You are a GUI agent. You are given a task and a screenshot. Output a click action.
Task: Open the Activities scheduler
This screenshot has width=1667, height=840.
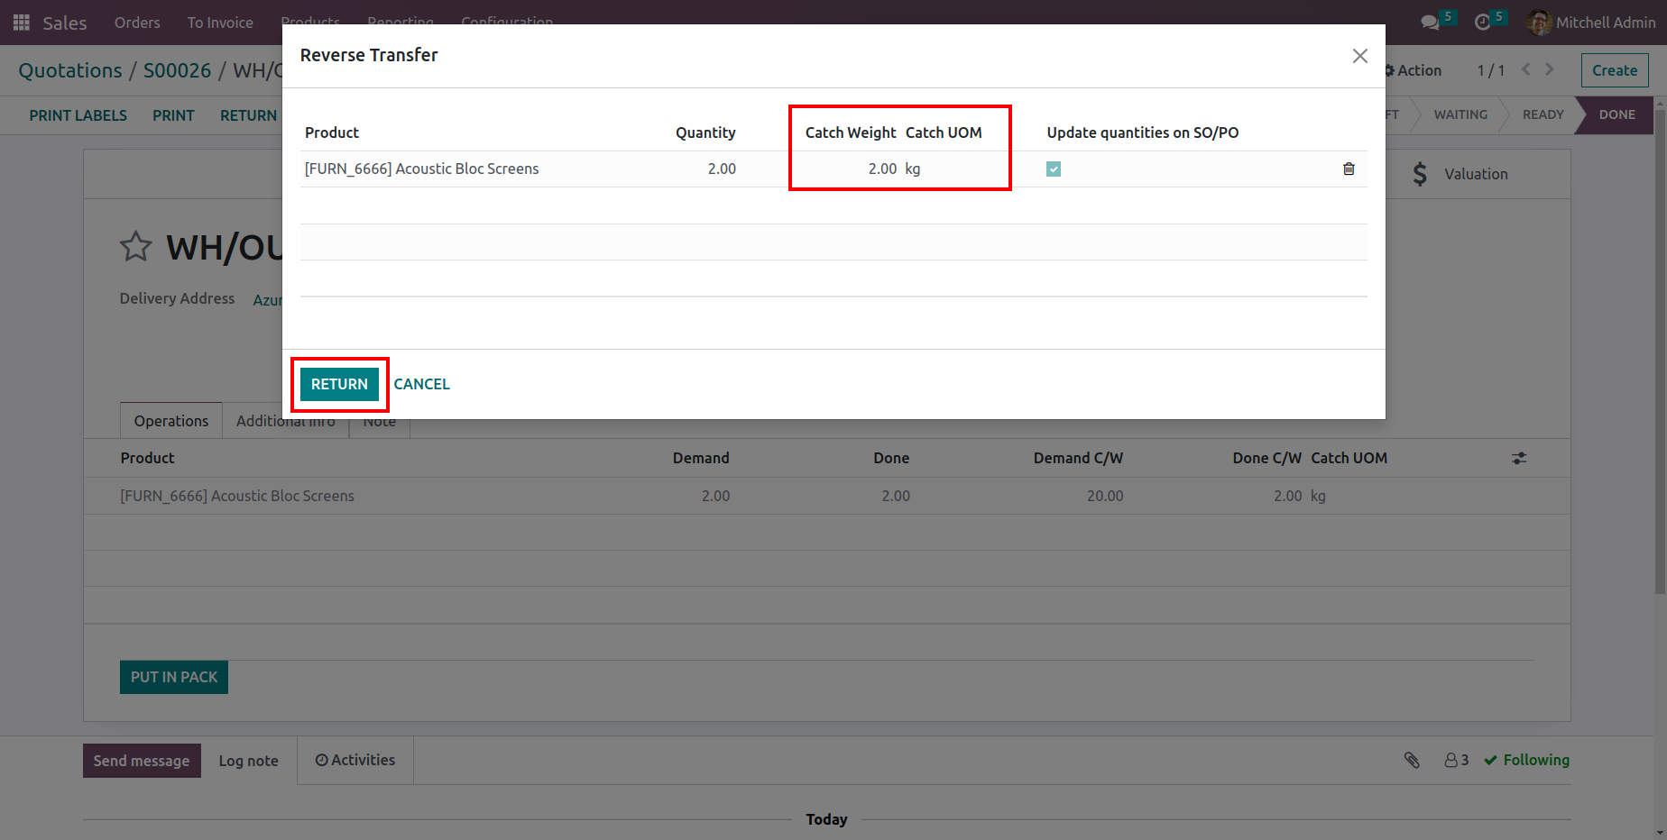click(355, 761)
